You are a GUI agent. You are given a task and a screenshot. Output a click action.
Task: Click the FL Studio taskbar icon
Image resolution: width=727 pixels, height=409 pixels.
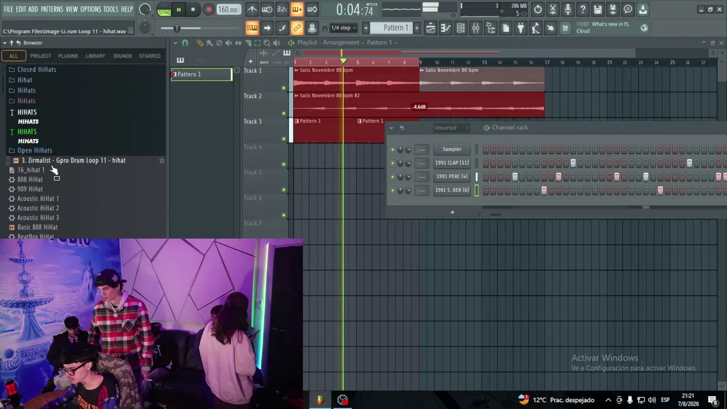click(320, 400)
